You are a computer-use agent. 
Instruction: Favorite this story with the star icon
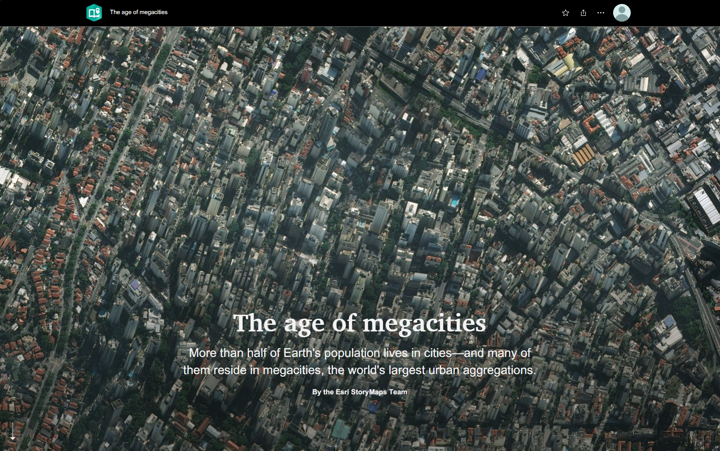click(565, 13)
